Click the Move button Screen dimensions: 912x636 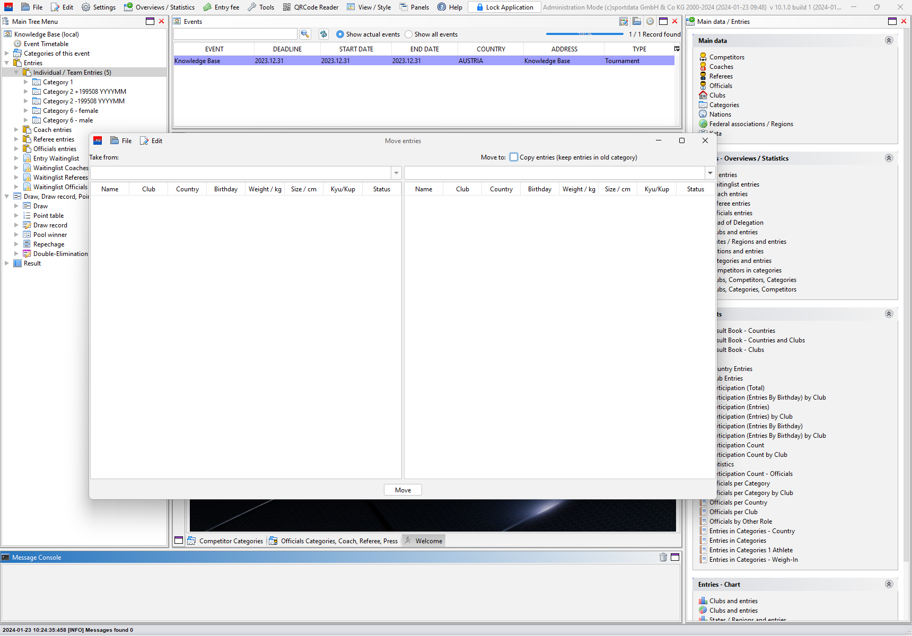coord(403,490)
